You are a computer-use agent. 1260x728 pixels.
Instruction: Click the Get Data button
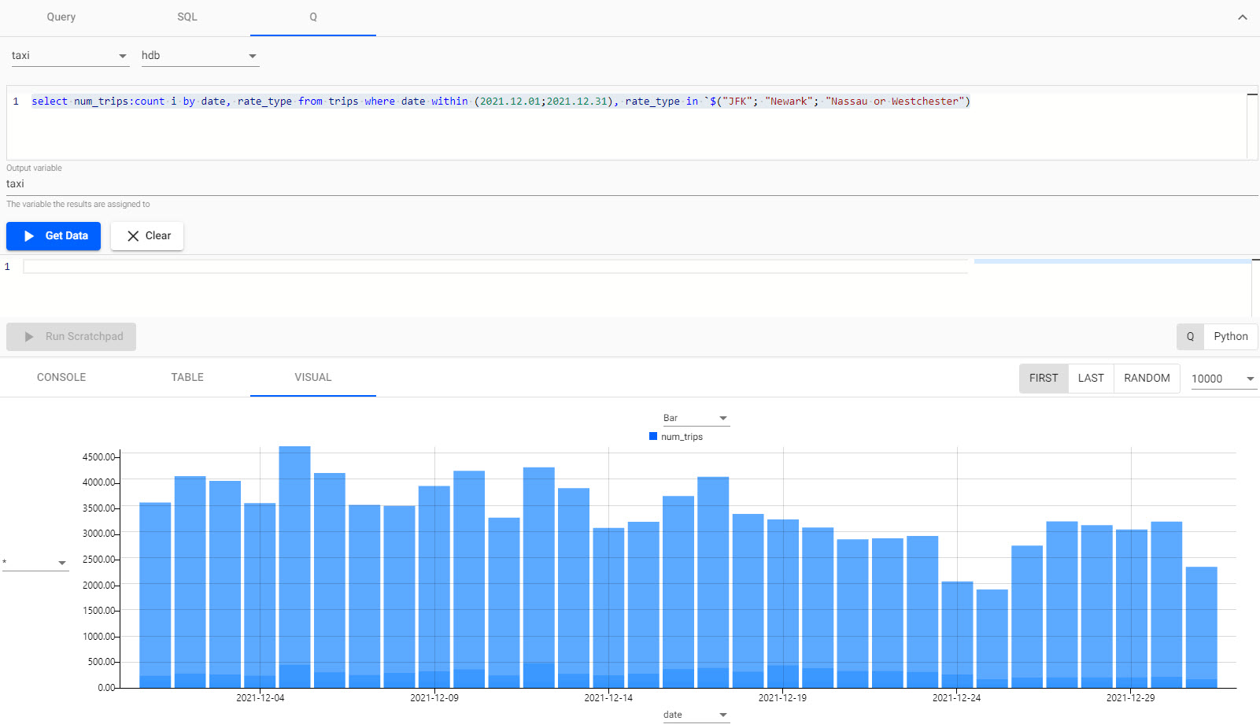(x=54, y=236)
